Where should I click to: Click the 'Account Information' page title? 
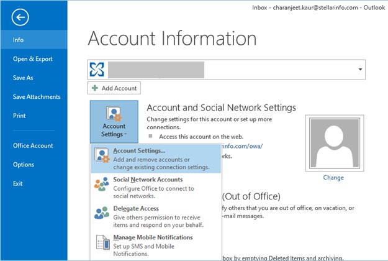[x=172, y=39]
